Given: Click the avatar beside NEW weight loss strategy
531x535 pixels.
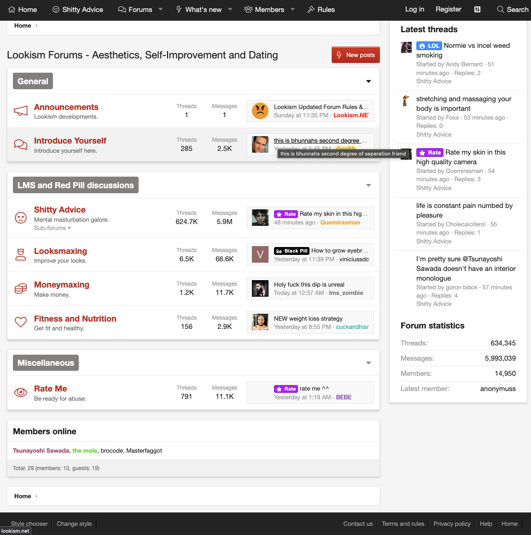Looking at the screenshot, I should tap(260, 322).
